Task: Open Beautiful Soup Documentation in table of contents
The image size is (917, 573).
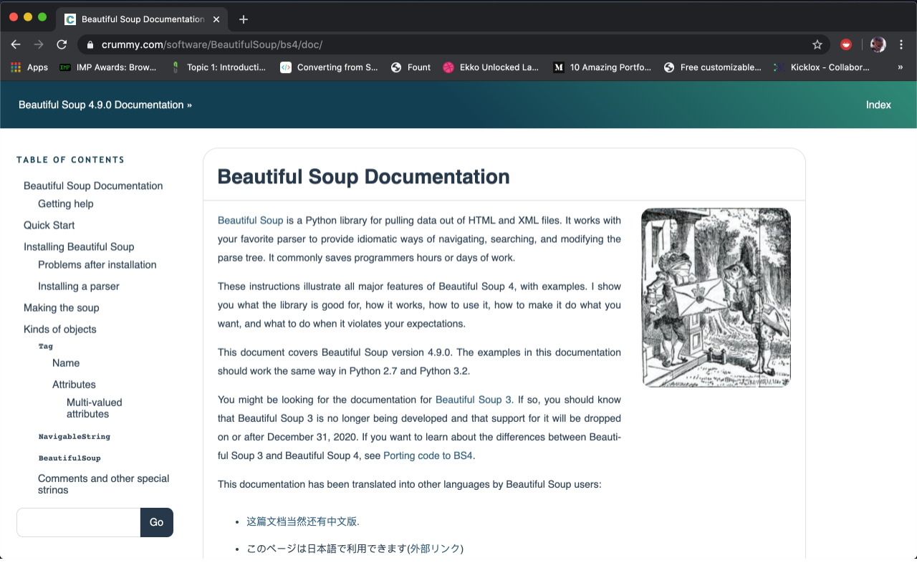Action: [x=93, y=186]
